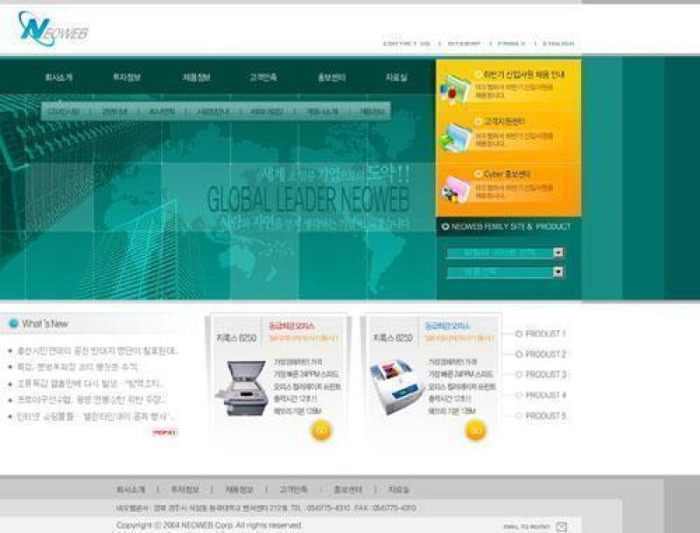The image size is (700, 533).
Task: Click the CONTACT US link
Action: click(x=407, y=43)
